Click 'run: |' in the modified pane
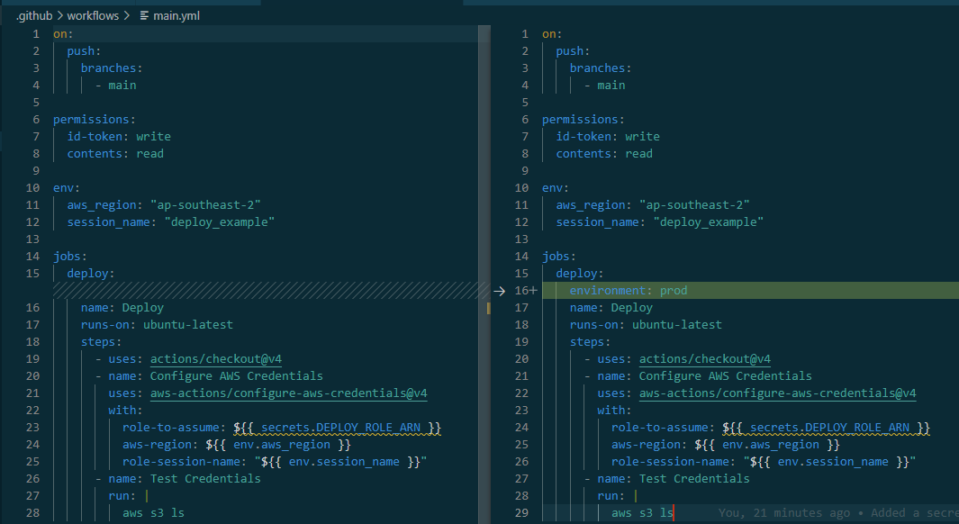 coord(618,496)
